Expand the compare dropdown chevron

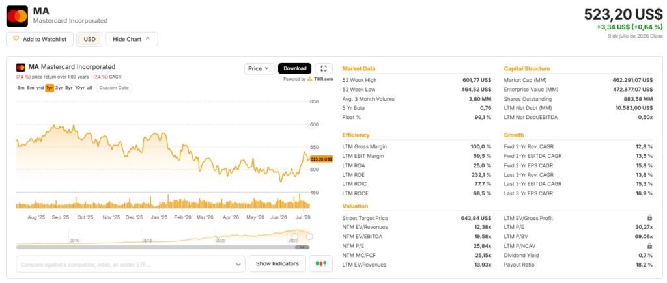pyautogui.click(x=238, y=264)
